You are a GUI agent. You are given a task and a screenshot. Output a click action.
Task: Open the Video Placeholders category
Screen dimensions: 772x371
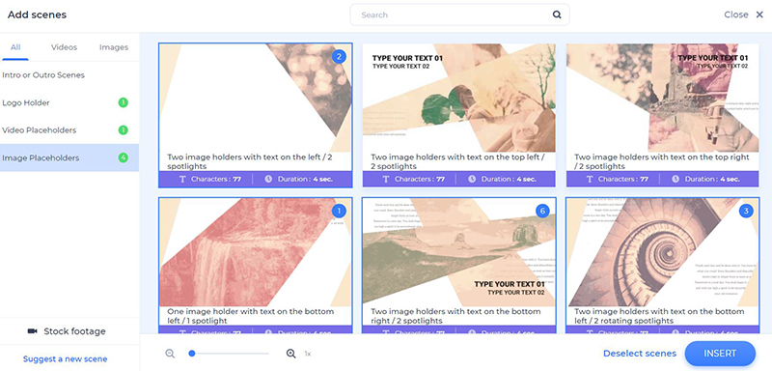click(69, 130)
